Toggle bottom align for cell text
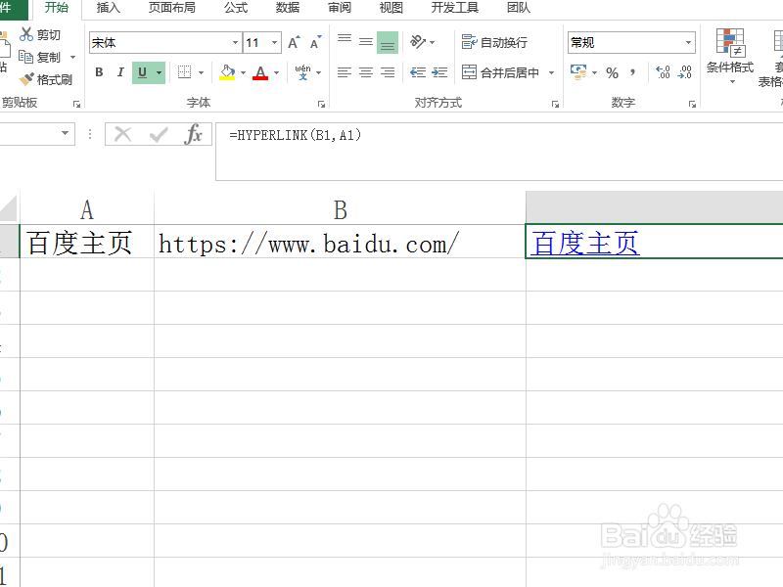Image resolution: width=783 pixels, height=587 pixels. tap(388, 43)
